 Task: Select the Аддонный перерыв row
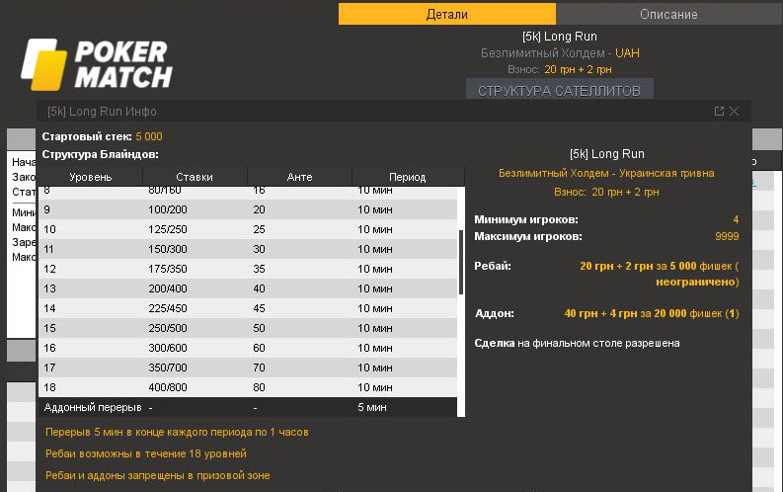coord(247,407)
